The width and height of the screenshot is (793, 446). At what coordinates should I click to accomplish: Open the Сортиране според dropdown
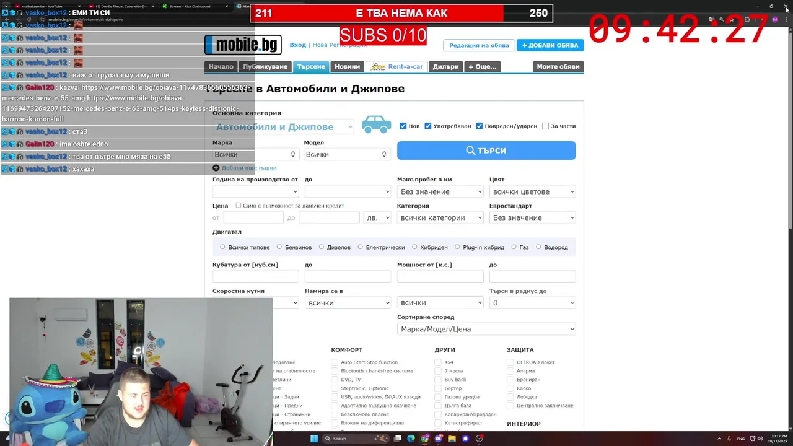point(486,329)
